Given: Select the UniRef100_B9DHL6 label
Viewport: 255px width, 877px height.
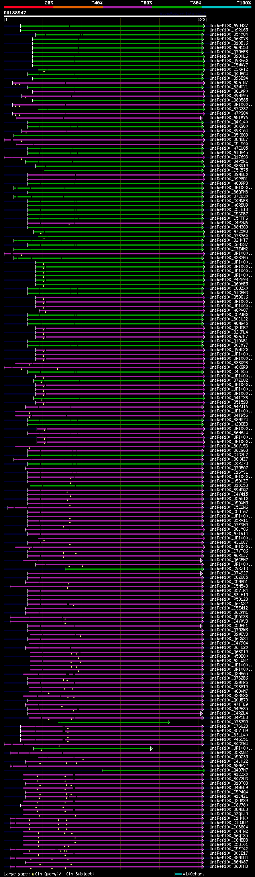Looking at the screenshot, I should pyautogui.click(x=229, y=56).
